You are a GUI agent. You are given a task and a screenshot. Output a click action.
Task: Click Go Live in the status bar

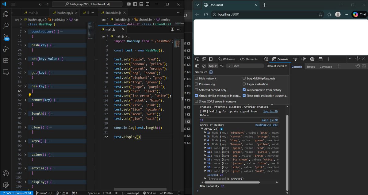pos(149,193)
